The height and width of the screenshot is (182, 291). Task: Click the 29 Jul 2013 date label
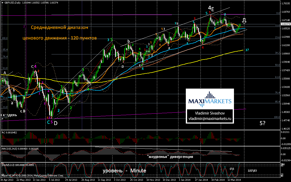coord(71,180)
